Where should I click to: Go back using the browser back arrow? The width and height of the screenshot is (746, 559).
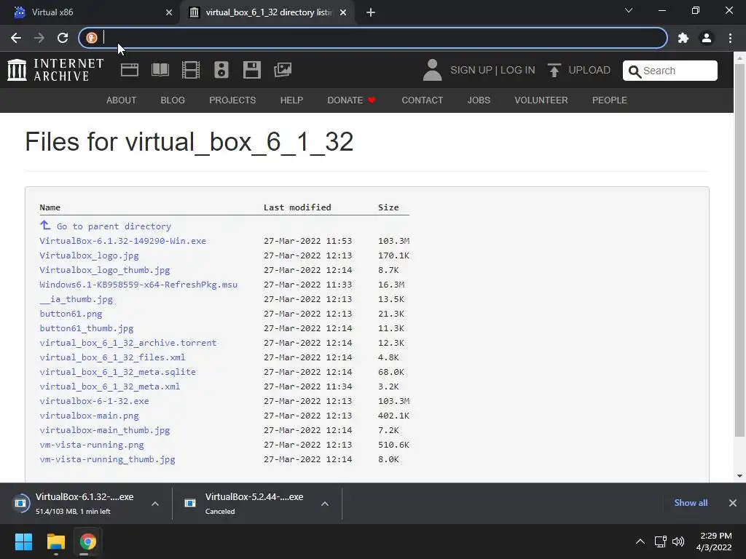click(x=16, y=38)
